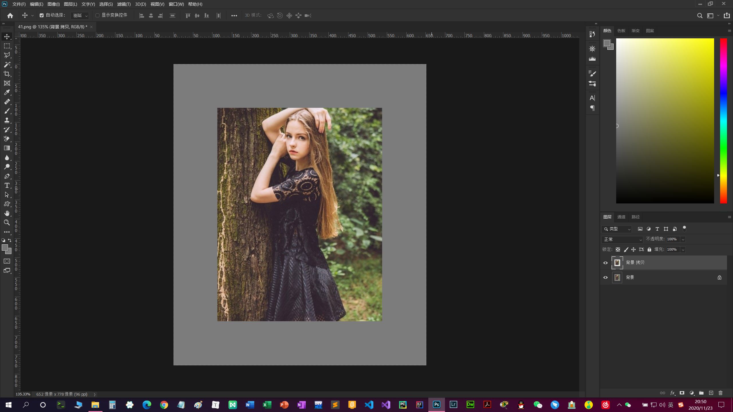Hide the 背景 layer
Screen dimensions: 733x412
pos(605,278)
